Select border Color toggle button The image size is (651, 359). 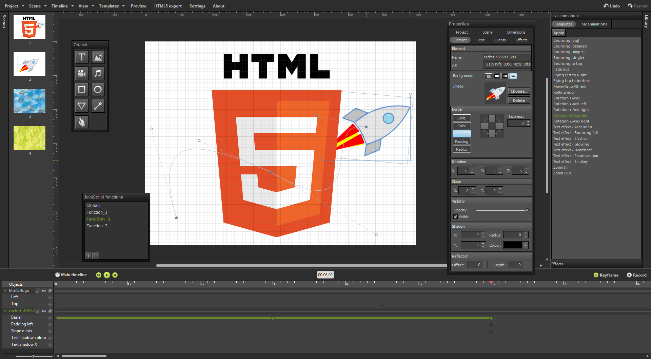462,126
